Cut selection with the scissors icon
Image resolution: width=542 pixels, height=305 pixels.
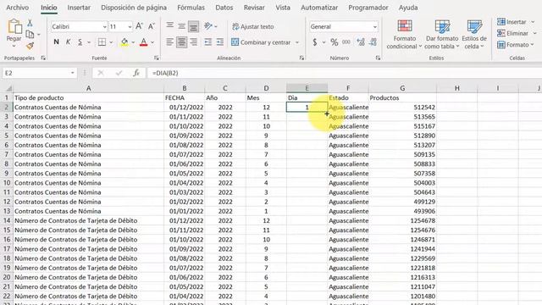(30, 24)
